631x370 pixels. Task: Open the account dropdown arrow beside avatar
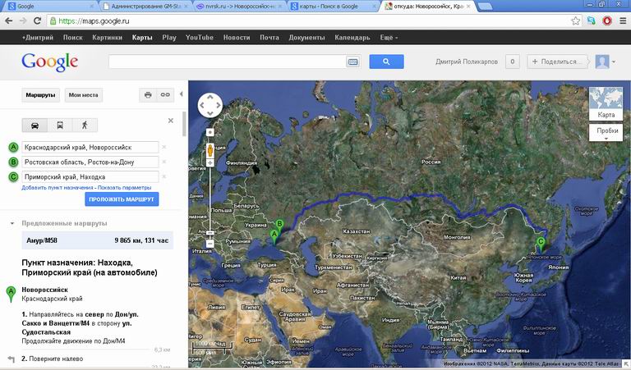pos(614,62)
